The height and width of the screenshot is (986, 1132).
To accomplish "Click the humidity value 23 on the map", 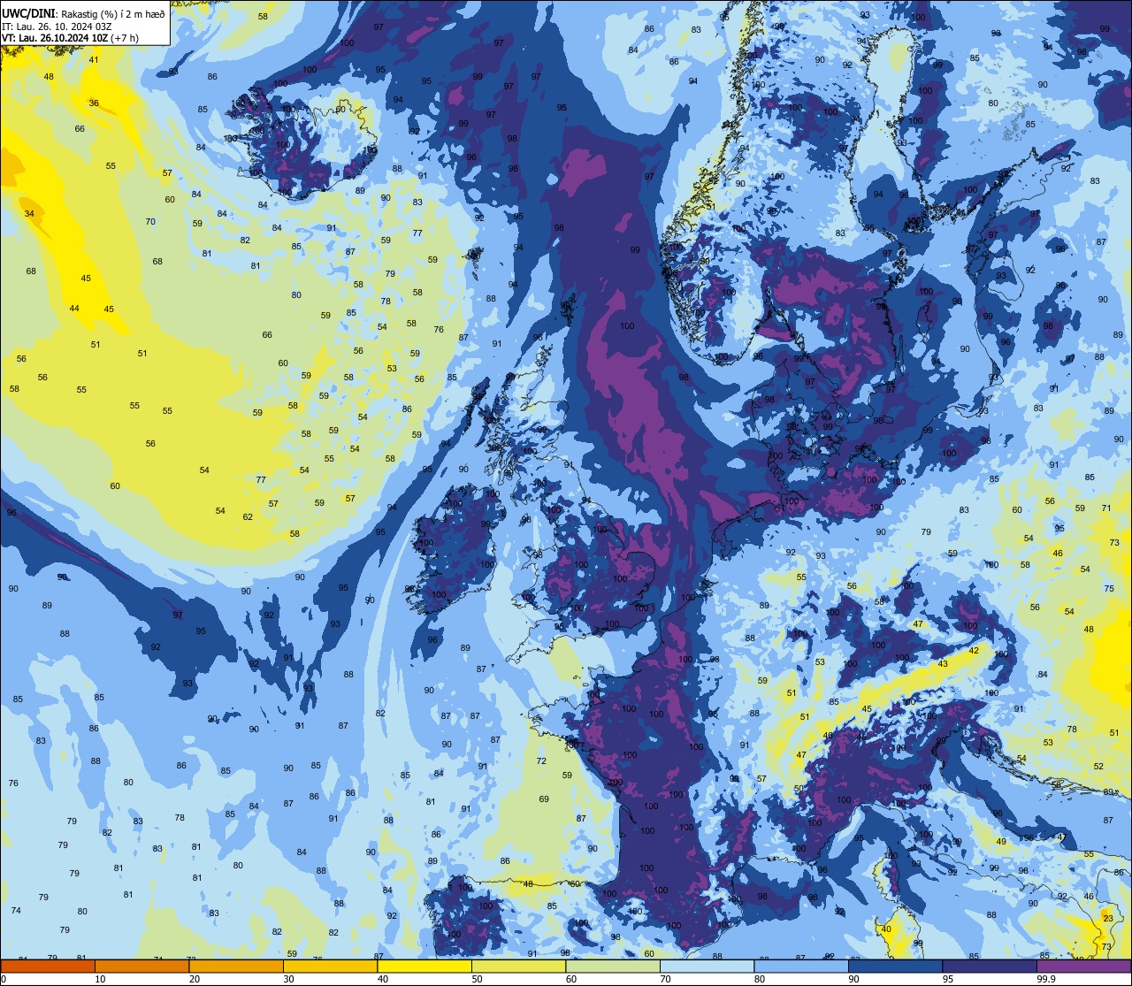I will [1107, 919].
